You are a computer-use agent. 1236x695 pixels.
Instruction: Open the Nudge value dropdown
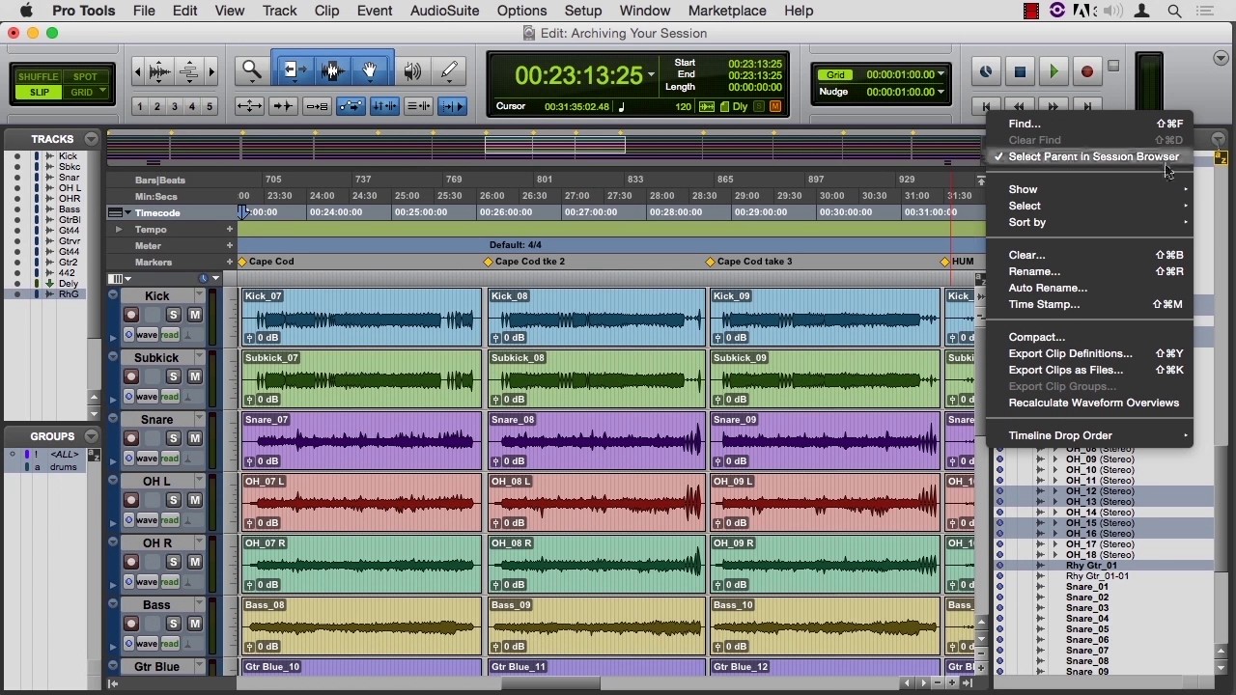coord(941,92)
